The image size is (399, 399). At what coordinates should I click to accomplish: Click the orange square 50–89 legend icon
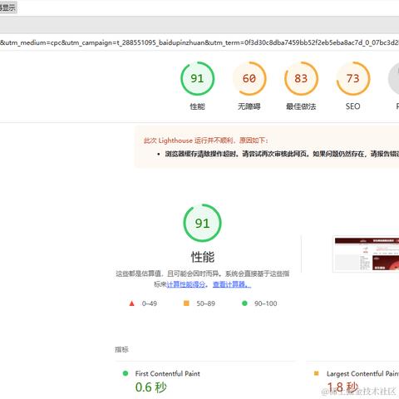click(186, 303)
